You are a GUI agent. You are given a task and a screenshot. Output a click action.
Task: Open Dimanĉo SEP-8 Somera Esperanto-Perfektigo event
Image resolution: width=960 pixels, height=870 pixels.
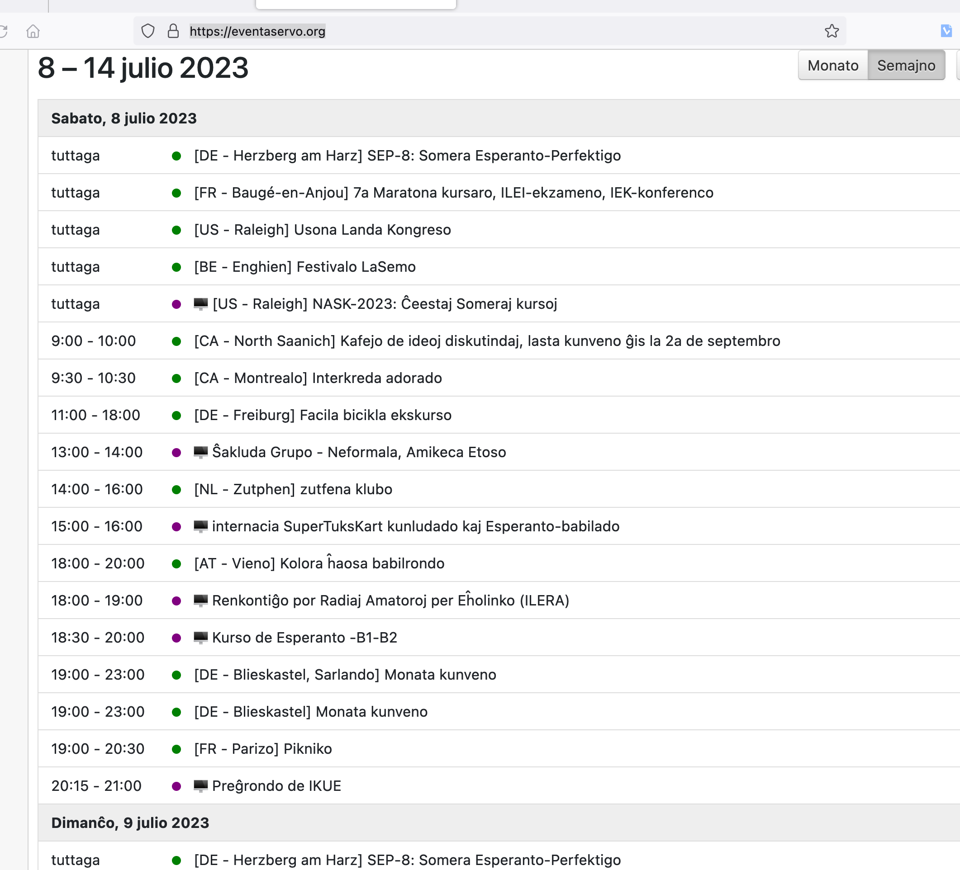(407, 860)
